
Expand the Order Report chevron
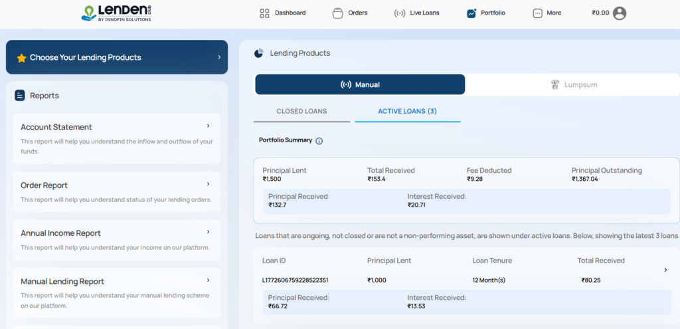208,184
